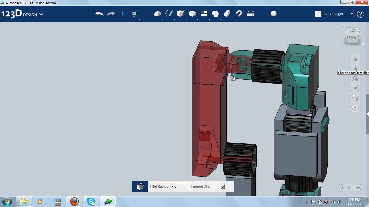The height and width of the screenshot is (207, 369).
Task: Click the Fit to view navigation tool
Action: point(355,88)
